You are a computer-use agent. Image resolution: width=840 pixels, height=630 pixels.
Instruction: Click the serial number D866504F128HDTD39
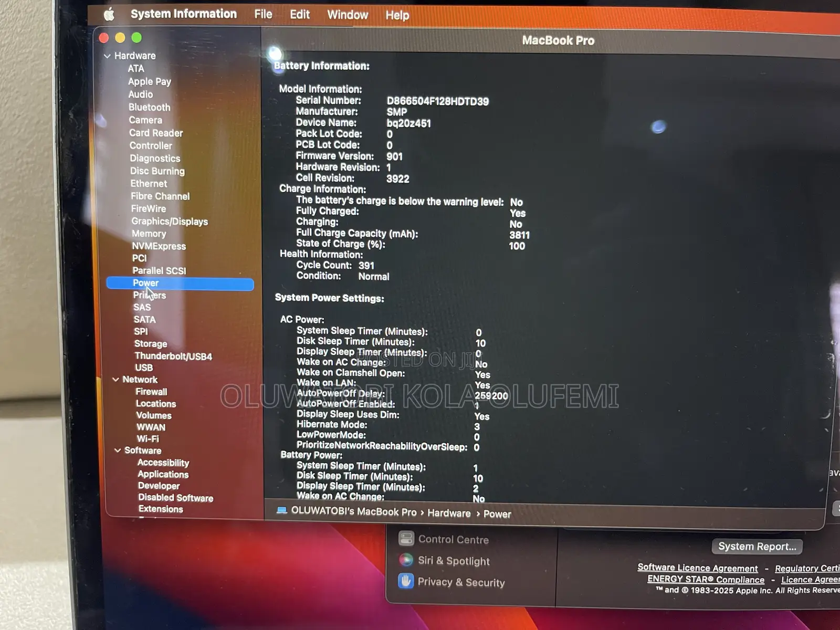tap(438, 101)
